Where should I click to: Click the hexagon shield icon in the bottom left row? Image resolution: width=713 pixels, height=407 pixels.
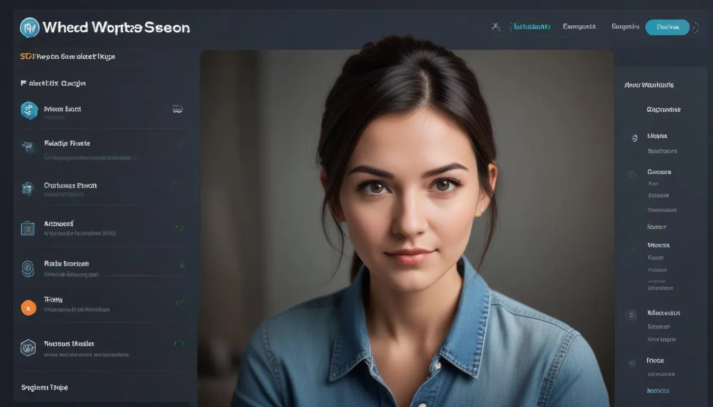click(28, 348)
